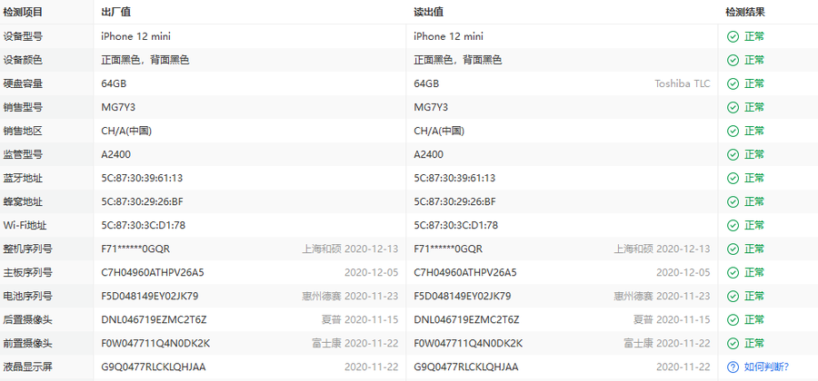Select the 蜂窝地址 row label

pos(23,202)
